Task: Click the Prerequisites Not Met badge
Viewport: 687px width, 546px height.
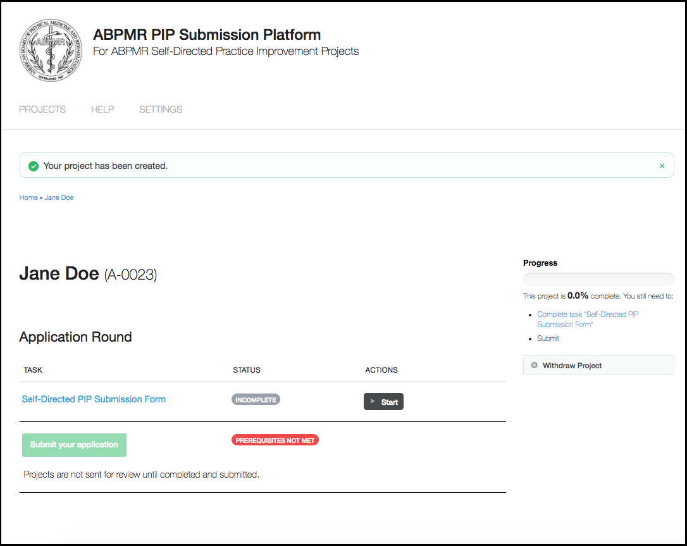Action: (275, 440)
